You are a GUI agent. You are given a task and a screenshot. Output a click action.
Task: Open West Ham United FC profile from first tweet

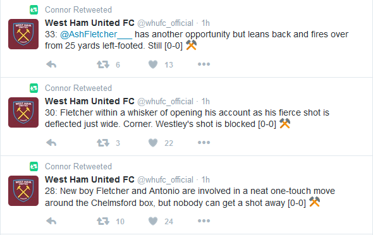[x=89, y=23]
